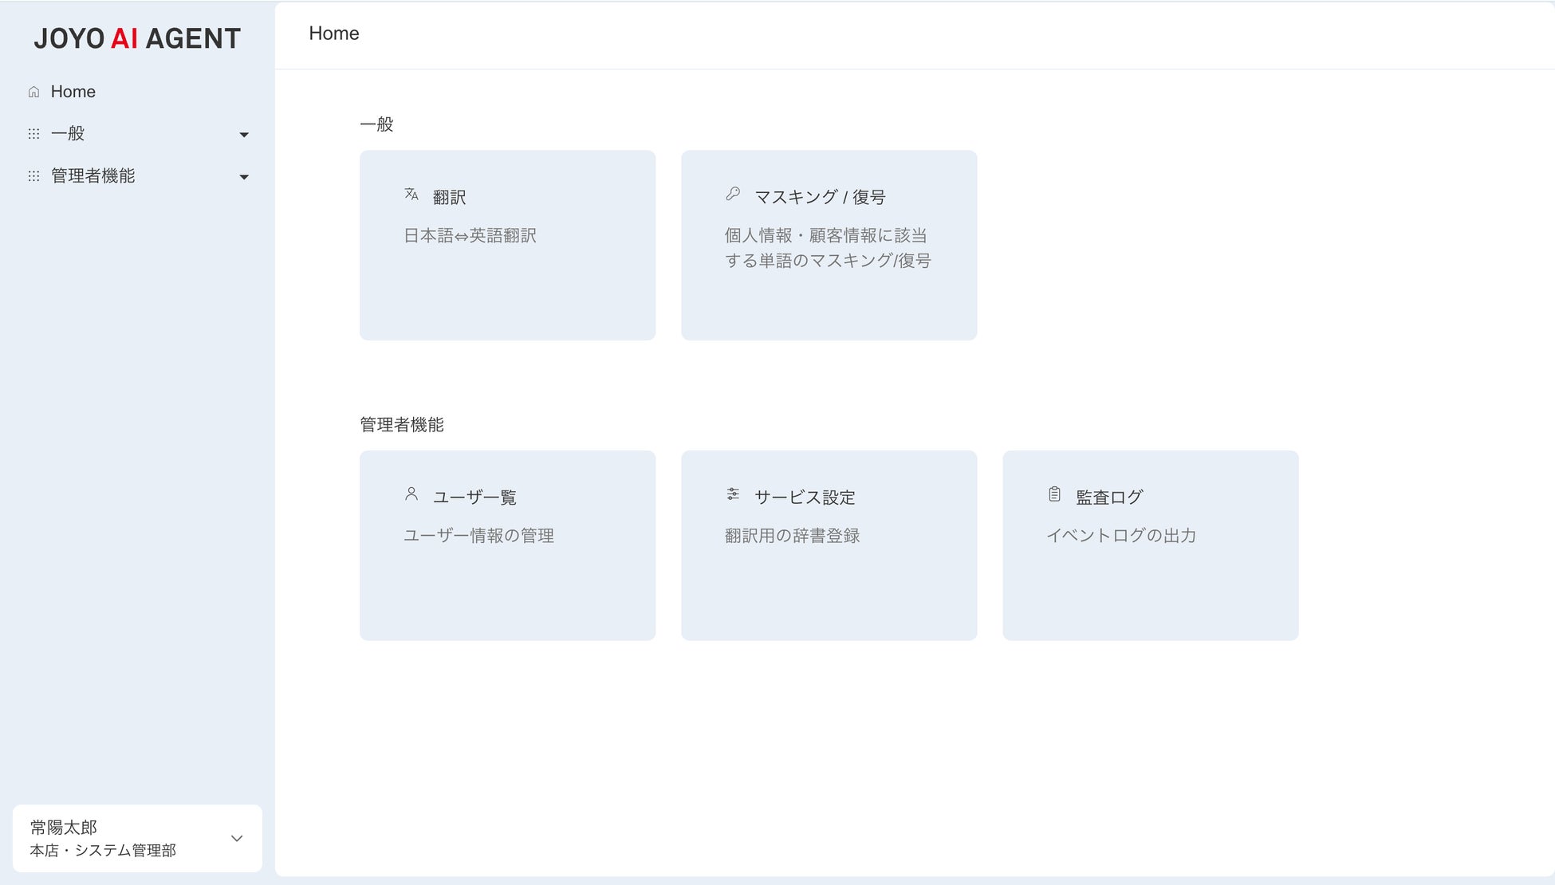Open the サービス設定 card title
The image size is (1555, 885).
[805, 498]
